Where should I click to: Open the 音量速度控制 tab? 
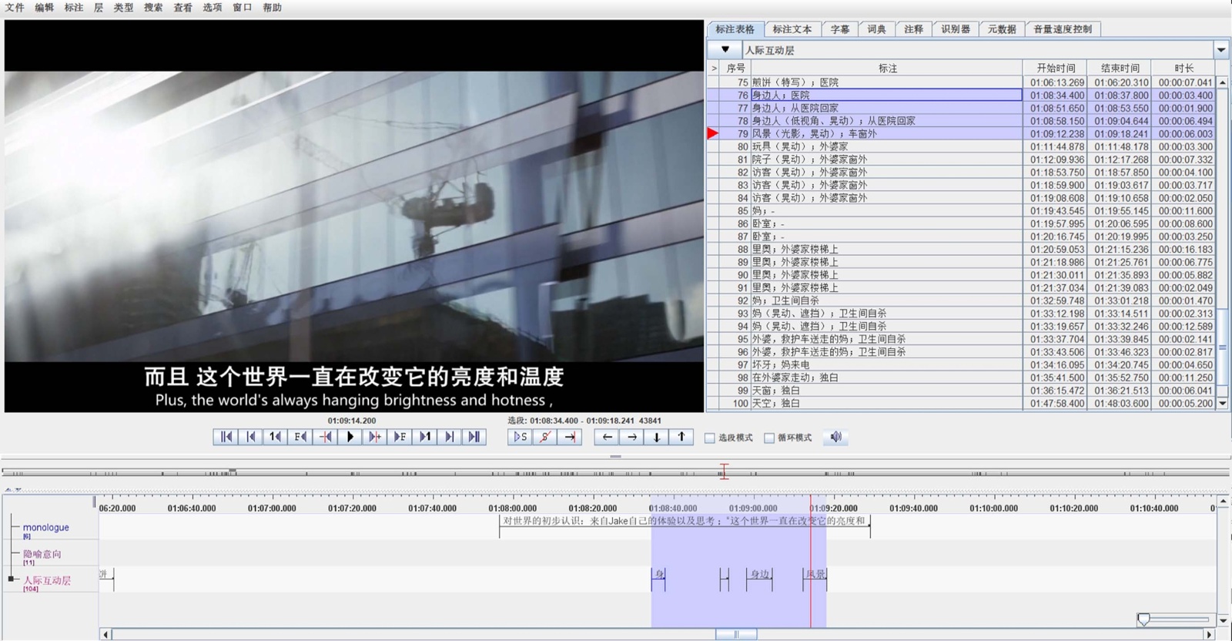[x=1062, y=29]
